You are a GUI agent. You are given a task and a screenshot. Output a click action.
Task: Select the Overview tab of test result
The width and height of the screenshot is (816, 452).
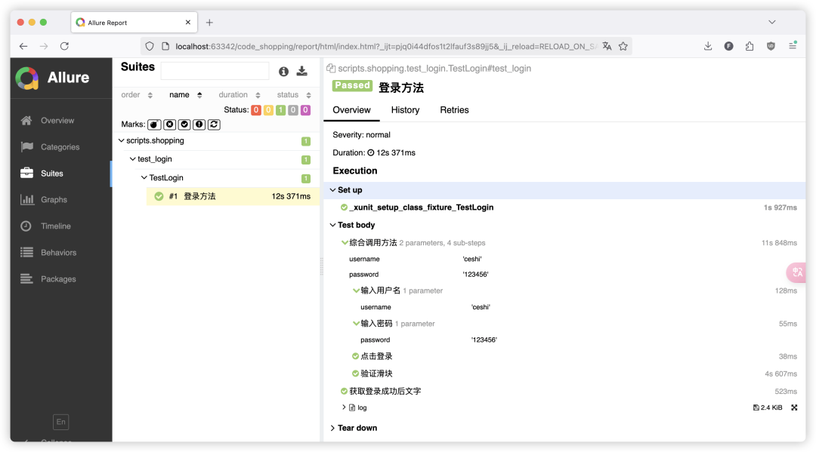click(352, 110)
